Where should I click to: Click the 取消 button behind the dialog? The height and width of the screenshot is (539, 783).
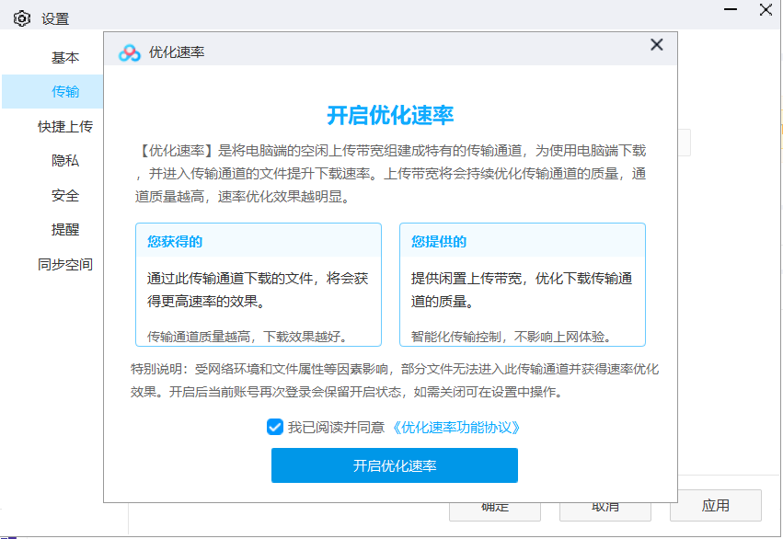click(605, 510)
